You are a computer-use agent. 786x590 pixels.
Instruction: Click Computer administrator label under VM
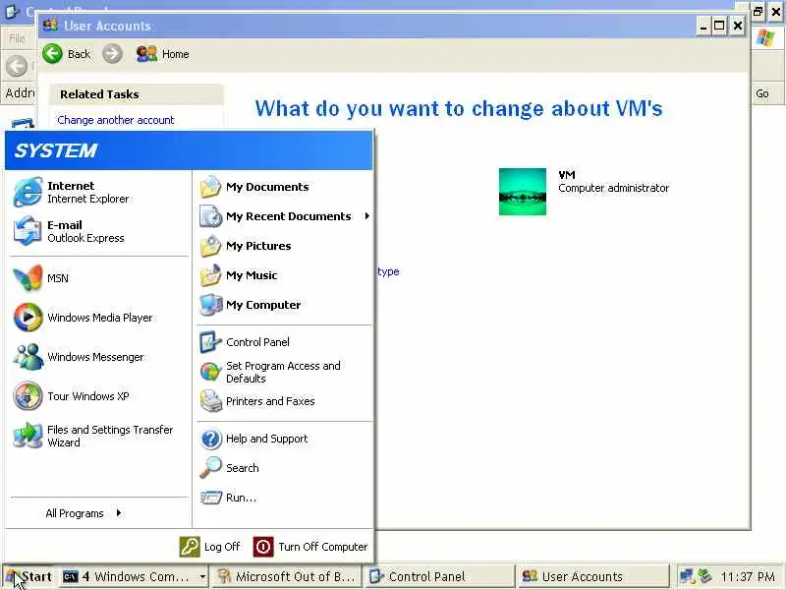click(x=613, y=188)
